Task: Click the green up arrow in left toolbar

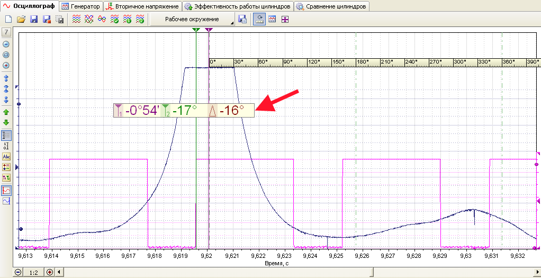Action: point(6,112)
